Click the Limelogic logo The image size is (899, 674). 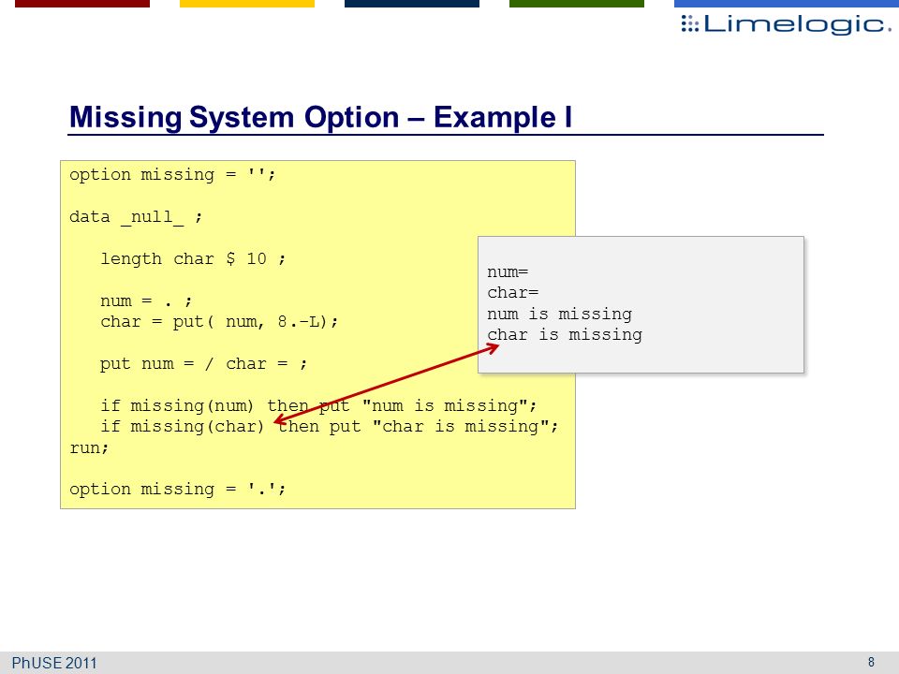pos(786,24)
